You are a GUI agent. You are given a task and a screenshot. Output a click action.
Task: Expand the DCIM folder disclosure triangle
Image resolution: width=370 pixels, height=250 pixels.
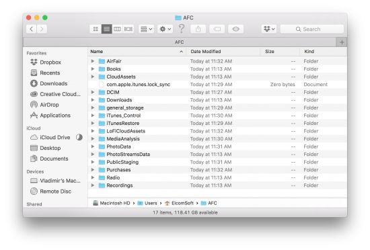pos(93,92)
